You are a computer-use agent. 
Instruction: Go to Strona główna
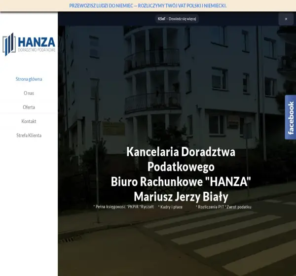pyautogui.click(x=29, y=79)
